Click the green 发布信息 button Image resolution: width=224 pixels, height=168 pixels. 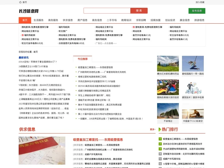pyautogui.click(x=197, y=11)
